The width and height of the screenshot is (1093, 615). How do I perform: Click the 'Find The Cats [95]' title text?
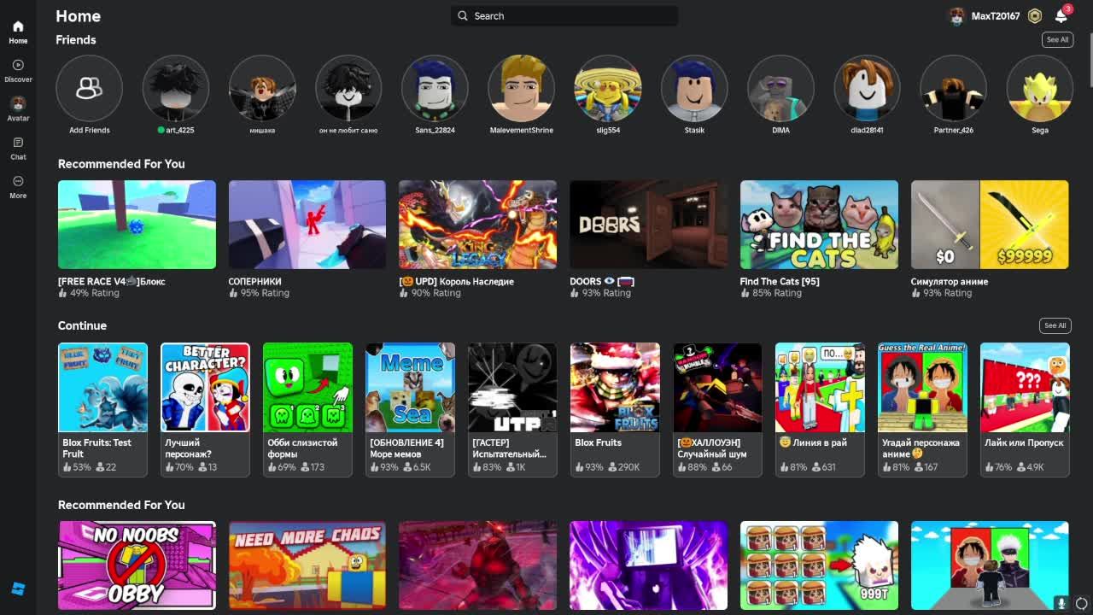pyautogui.click(x=780, y=281)
